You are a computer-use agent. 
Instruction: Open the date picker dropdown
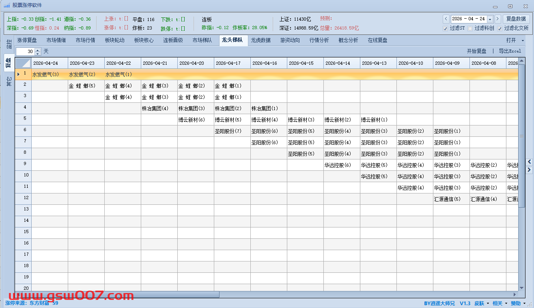490,19
